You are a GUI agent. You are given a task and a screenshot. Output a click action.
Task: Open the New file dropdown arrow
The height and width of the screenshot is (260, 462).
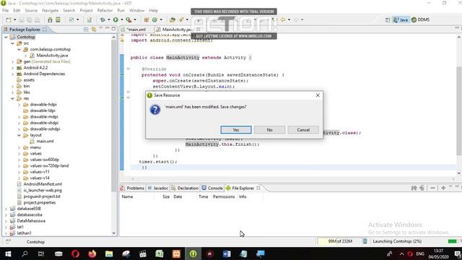14,19
